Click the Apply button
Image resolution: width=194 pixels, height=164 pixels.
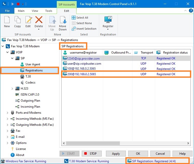[x=116, y=154]
